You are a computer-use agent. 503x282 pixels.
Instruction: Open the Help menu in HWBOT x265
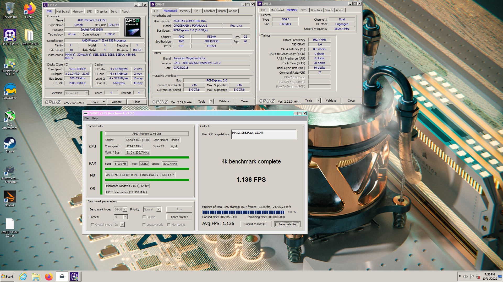pyautogui.click(x=95, y=118)
